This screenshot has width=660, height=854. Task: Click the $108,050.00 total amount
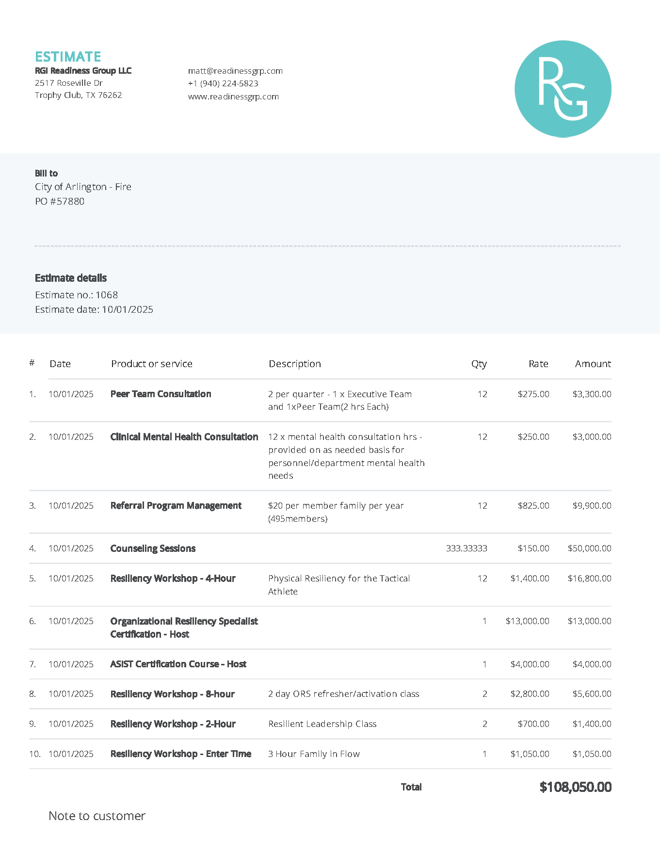tap(575, 787)
